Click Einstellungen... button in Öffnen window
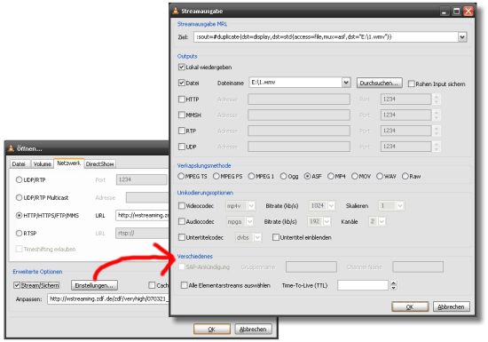488x342 pixels. pos(94,285)
